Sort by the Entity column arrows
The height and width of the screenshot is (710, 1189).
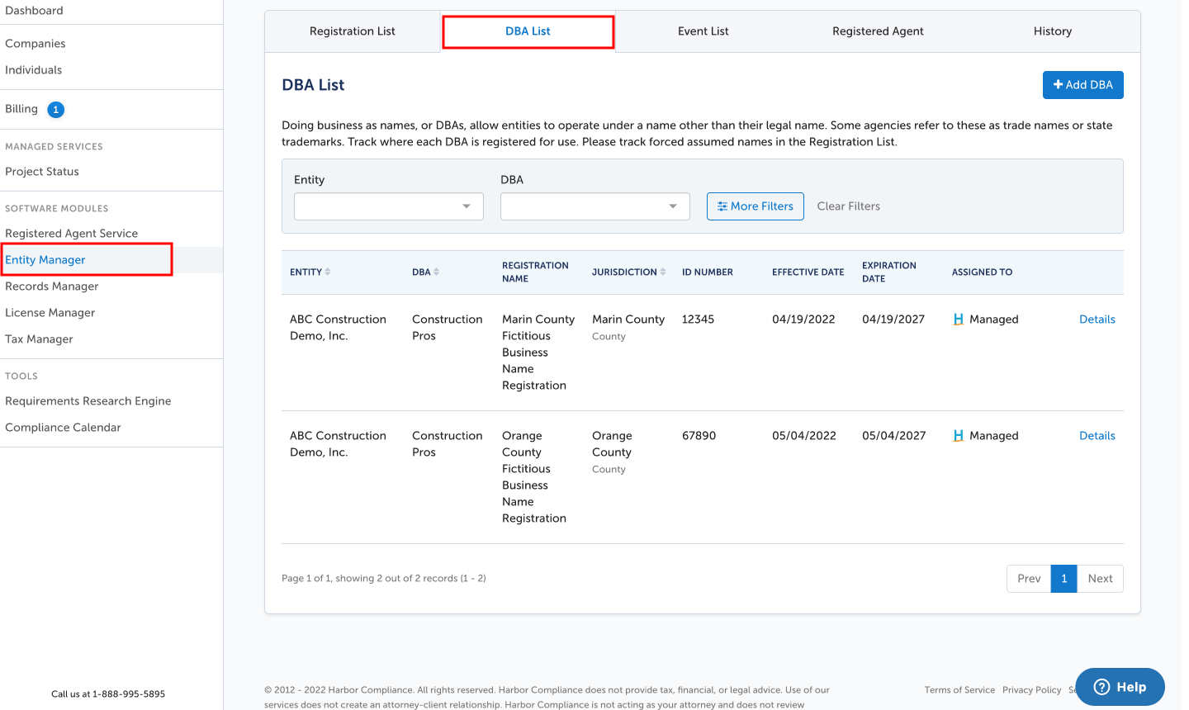328,272
